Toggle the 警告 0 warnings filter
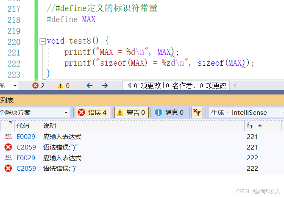 [x=131, y=112]
